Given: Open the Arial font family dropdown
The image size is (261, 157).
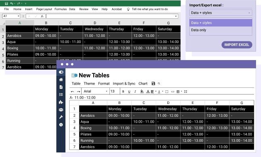Looking at the screenshot, I should [x=95, y=91].
